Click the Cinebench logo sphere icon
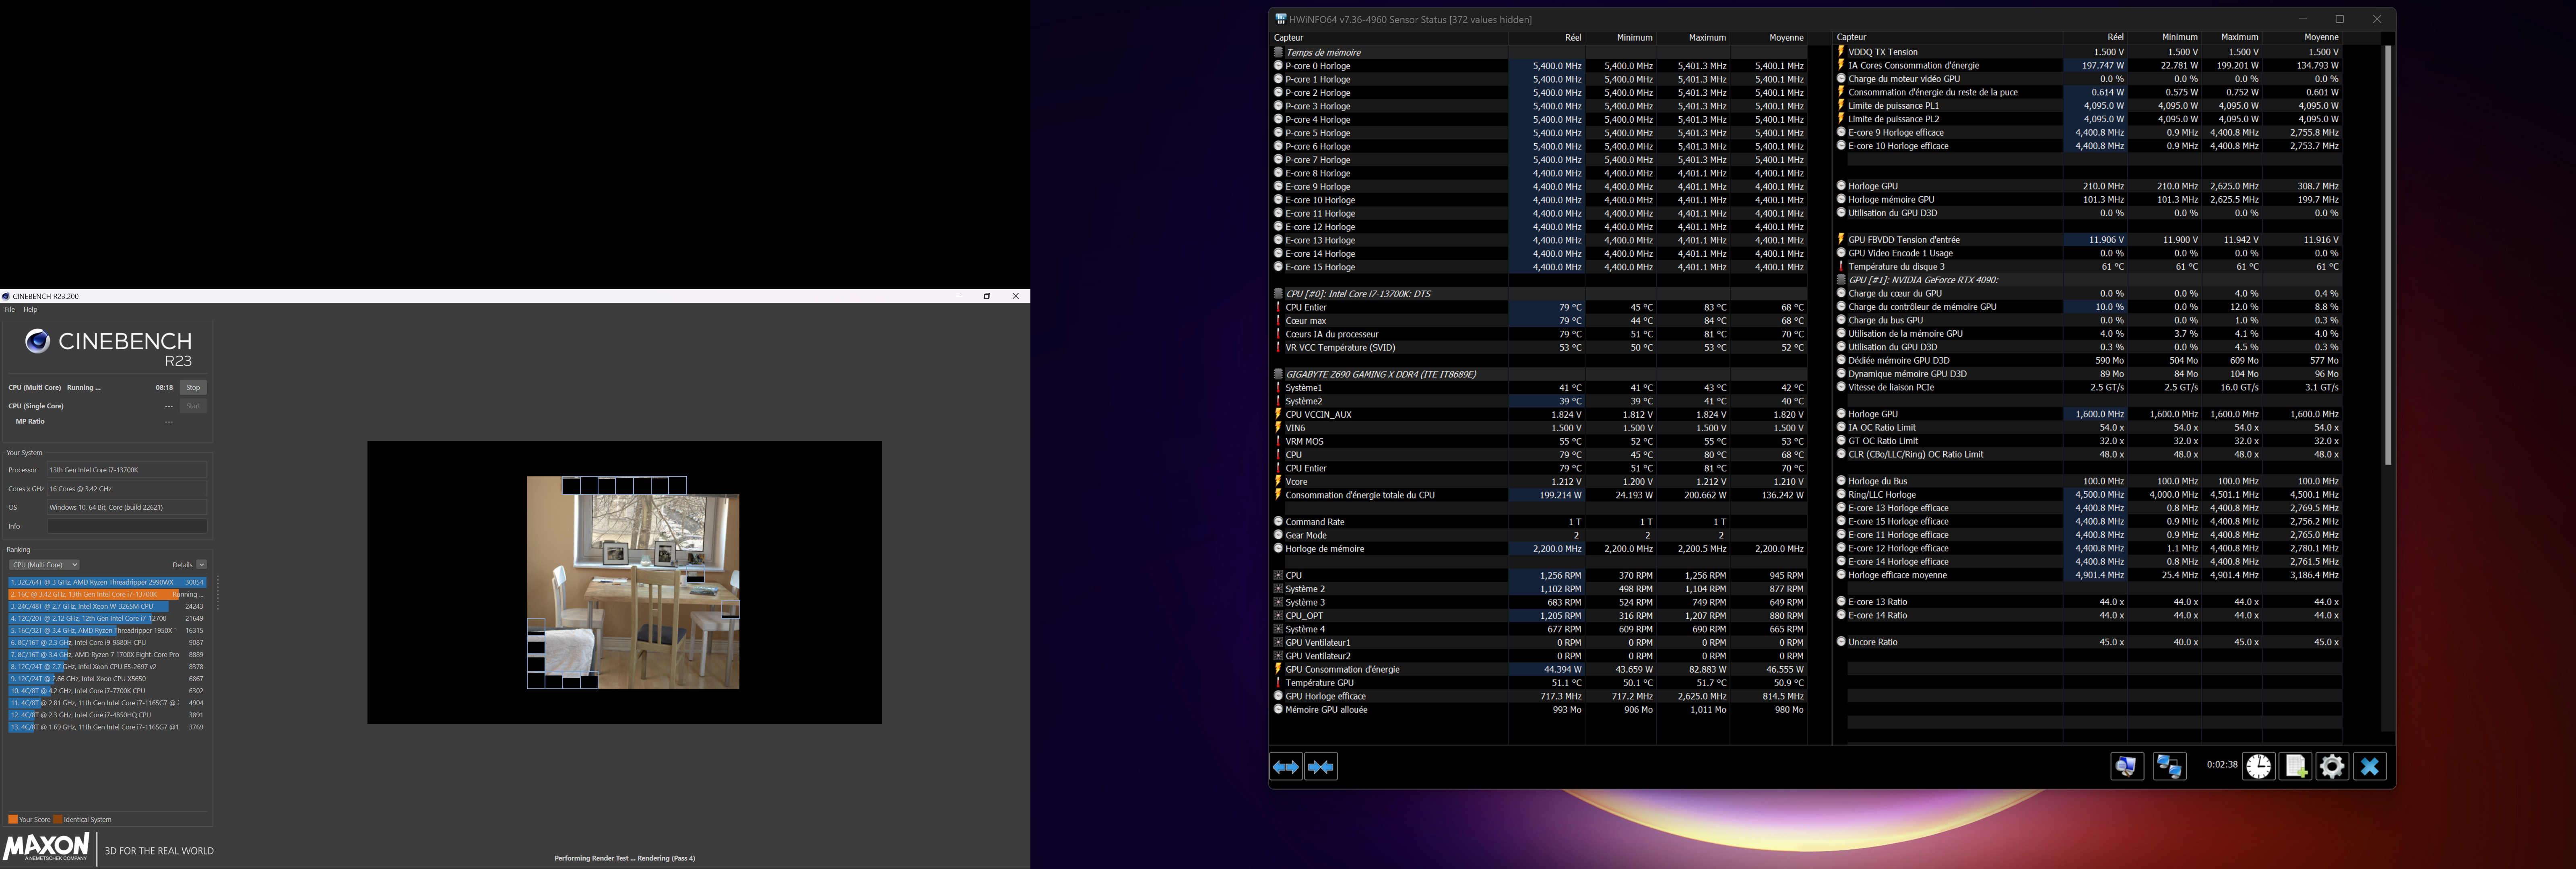Viewport: 2576px width, 869px height. pos(37,342)
